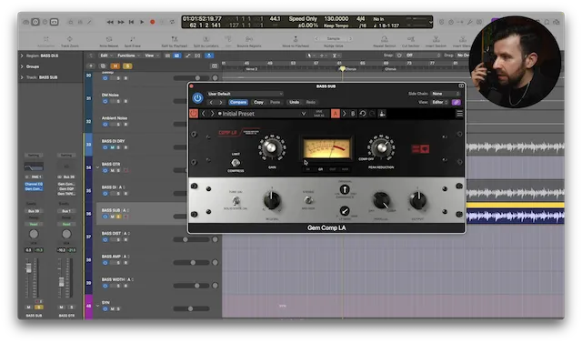582x343 pixels.
Task: Adjust the OUTPUT knob on silver panel
Action: pos(417,200)
